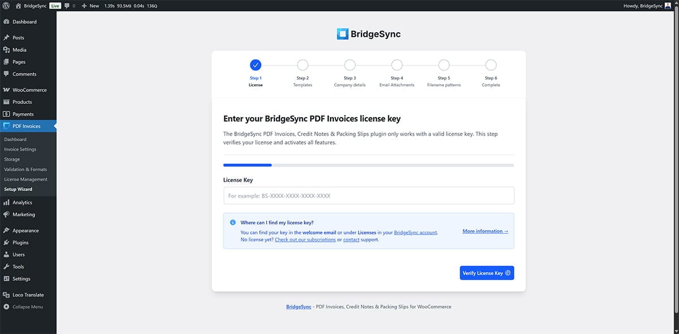The image size is (679, 334).
Task: Open the New content dropdown
Action: (x=91, y=6)
